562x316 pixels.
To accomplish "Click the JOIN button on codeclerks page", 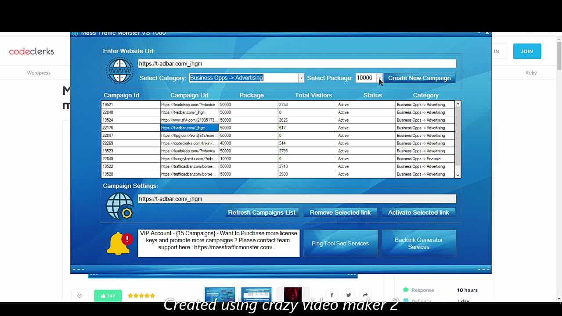I will click(x=527, y=51).
